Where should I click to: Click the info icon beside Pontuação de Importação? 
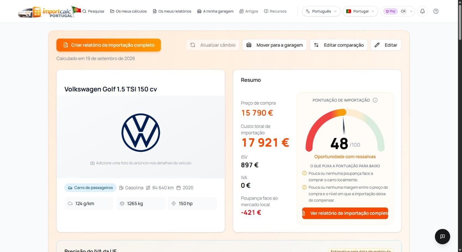point(375,100)
